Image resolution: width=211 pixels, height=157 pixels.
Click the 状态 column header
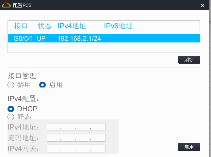tap(44, 26)
